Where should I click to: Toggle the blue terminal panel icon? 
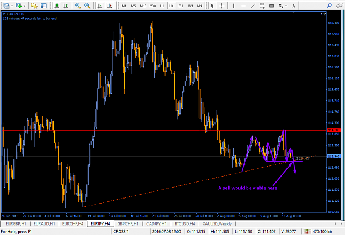pos(44,6)
